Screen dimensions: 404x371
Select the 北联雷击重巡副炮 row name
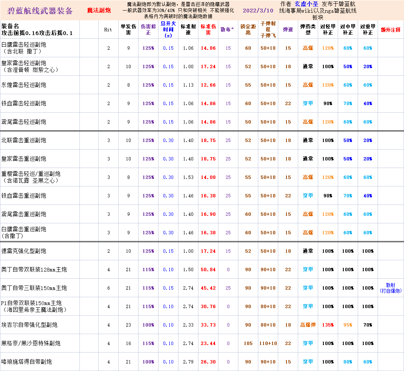24,140
